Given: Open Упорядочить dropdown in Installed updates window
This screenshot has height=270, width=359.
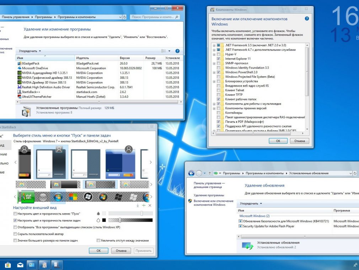Looking at the screenshot, I should [251, 203].
